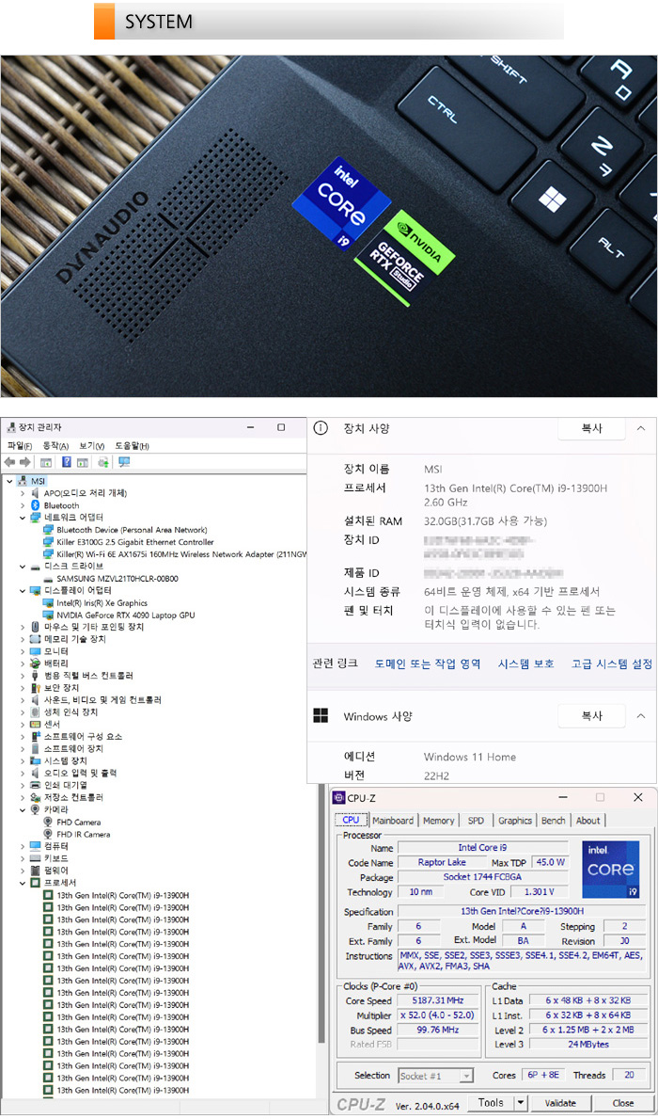The width and height of the screenshot is (658, 1119).
Task: Collapse the MSI root node
Action: pyautogui.click(x=9, y=481)
